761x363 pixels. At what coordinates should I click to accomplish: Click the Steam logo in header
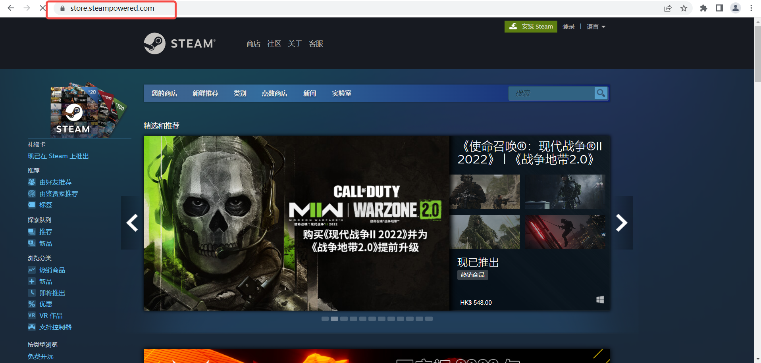coord(179,43)
